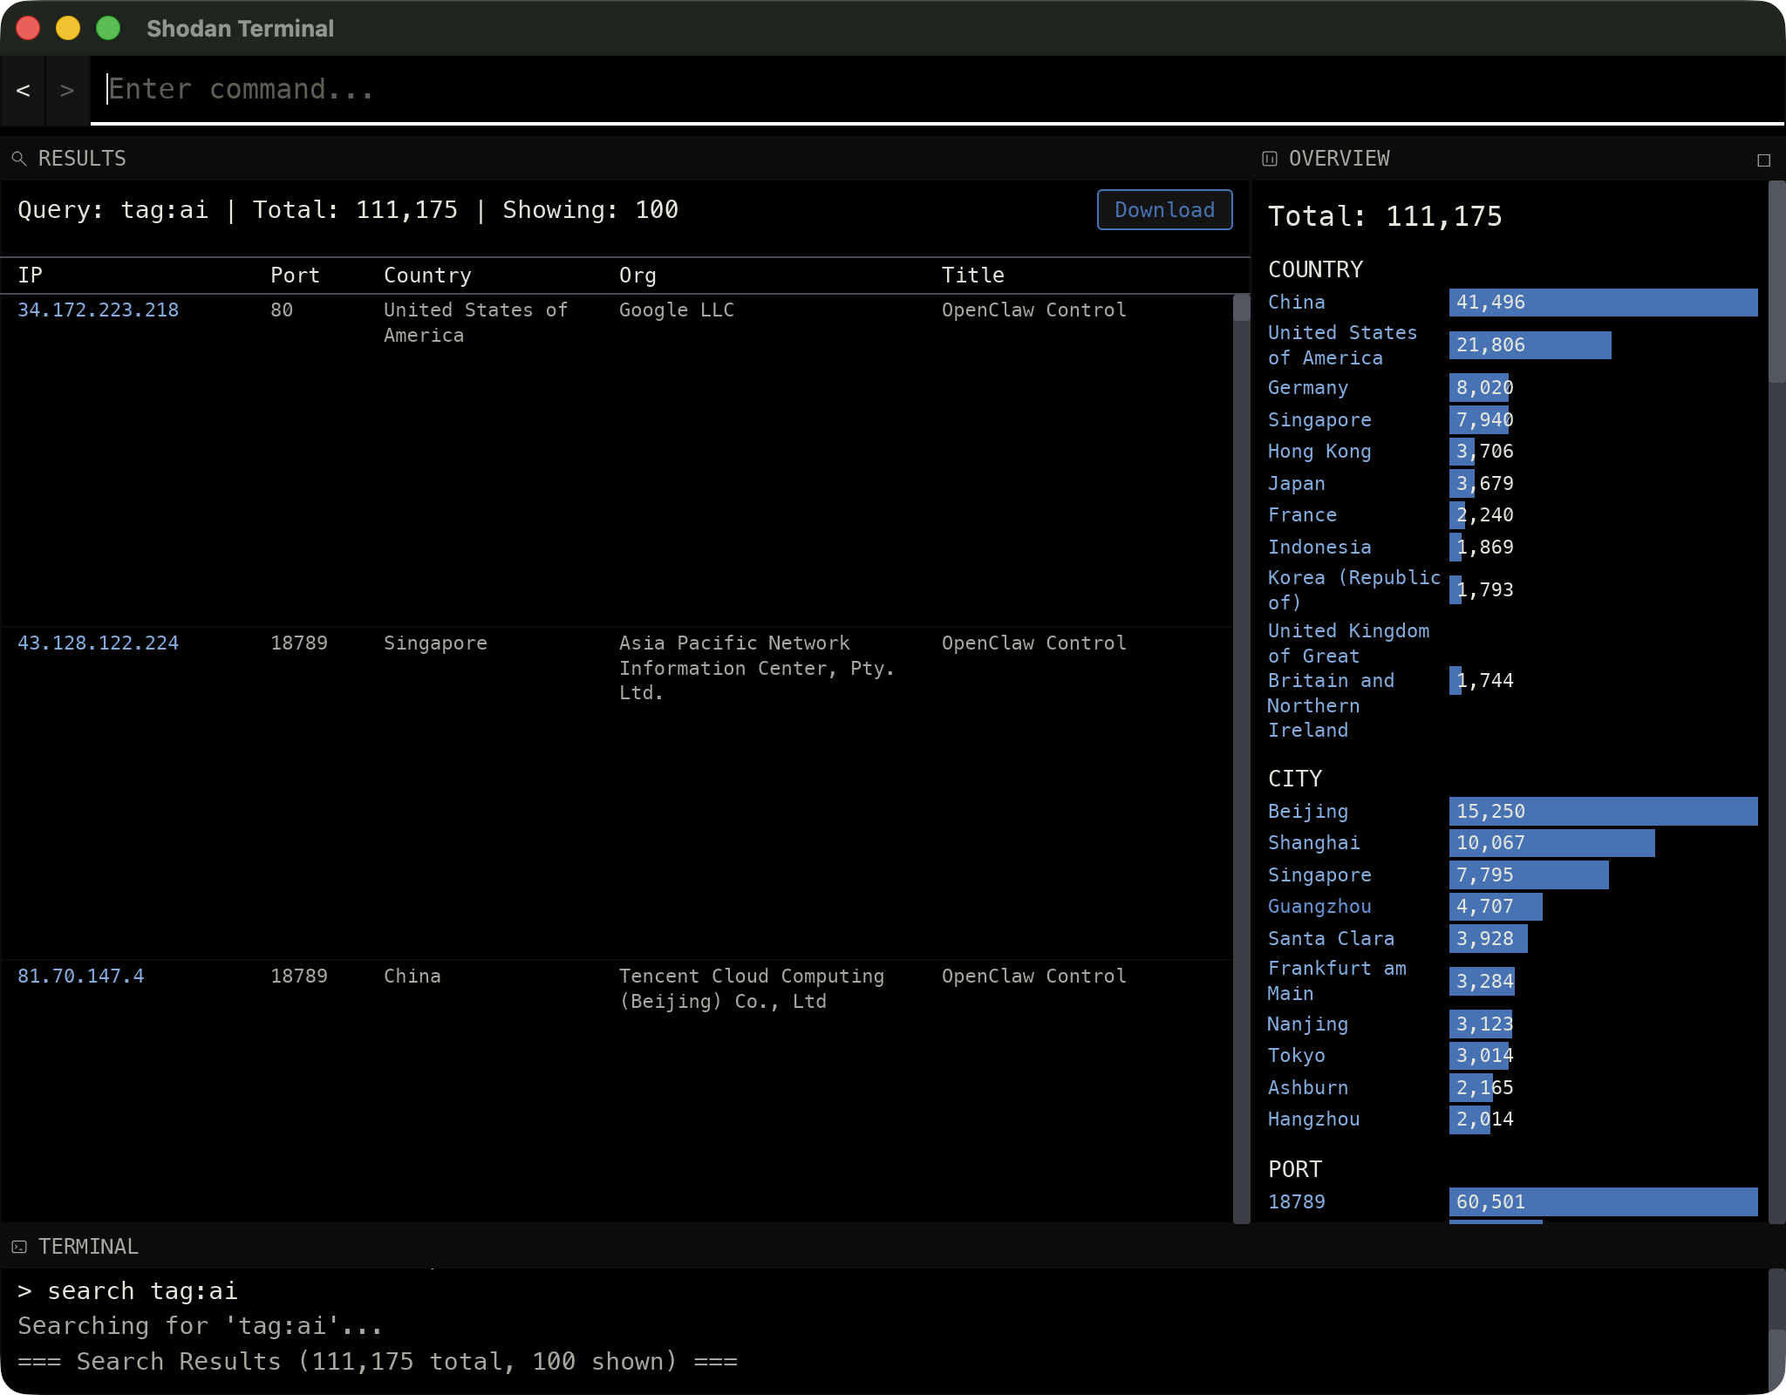This screenshot has width=1786, height=1395.
Task: Click the green fullscreen window button
Action: (x=108, y=29)
